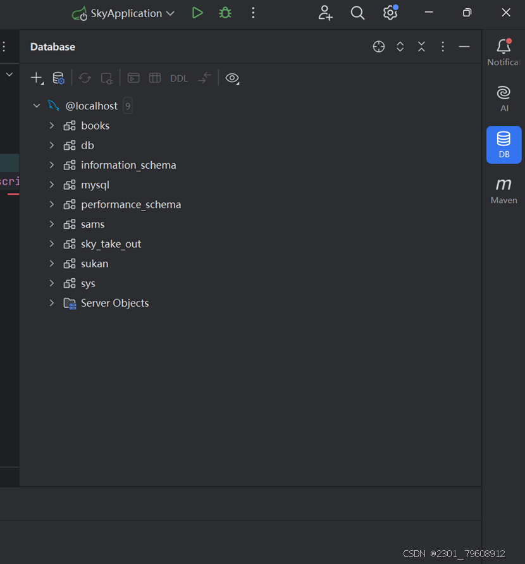Screen dimensions: 525x564
Task: Run the SkyApplication
Action: tap(197, 13)
